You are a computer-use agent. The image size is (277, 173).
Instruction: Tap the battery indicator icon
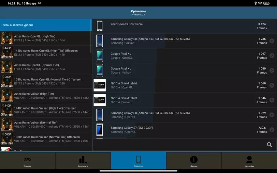pyautogui.click(x=267, y=3)
